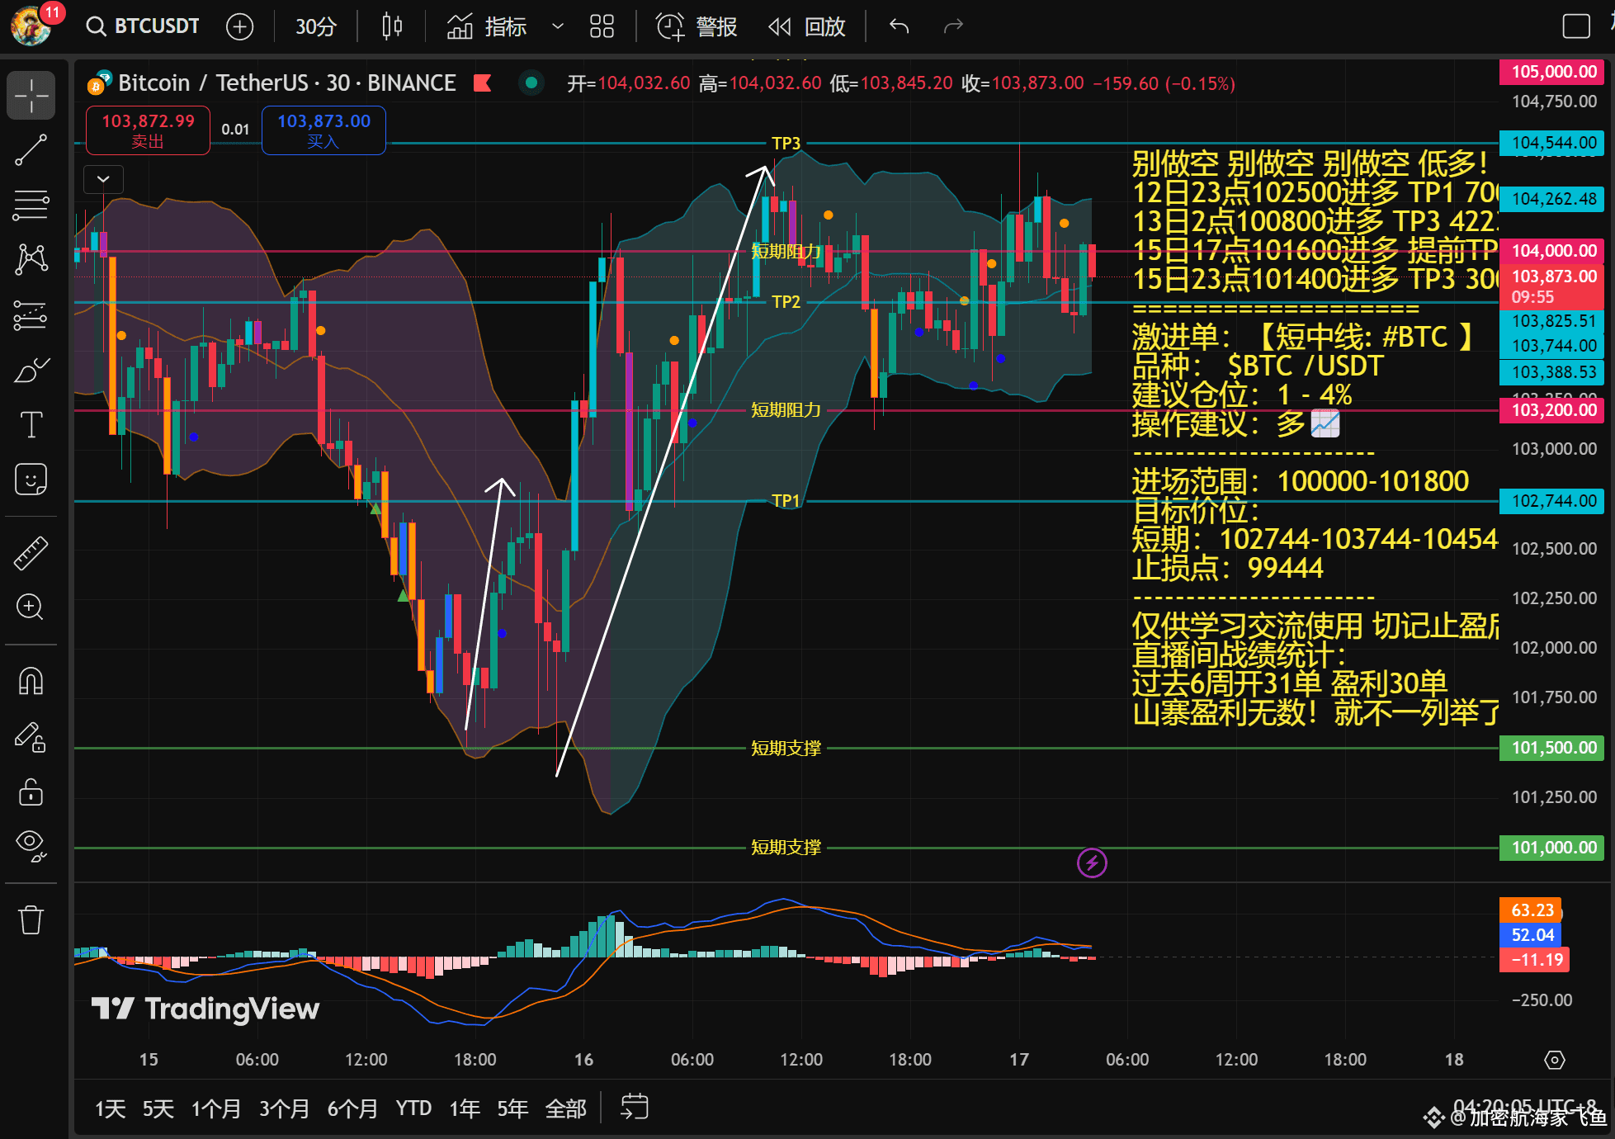Select the 全部 date range
The image size is (1615, 1139).
[566, 1108]
